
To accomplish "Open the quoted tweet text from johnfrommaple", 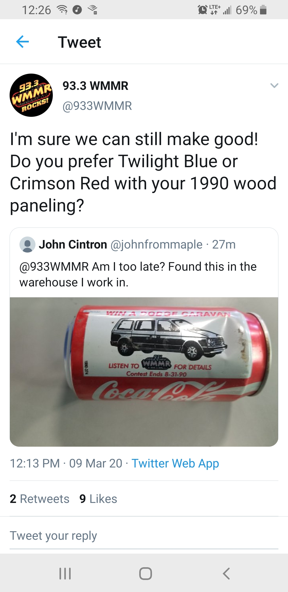I will coord(138,274).
